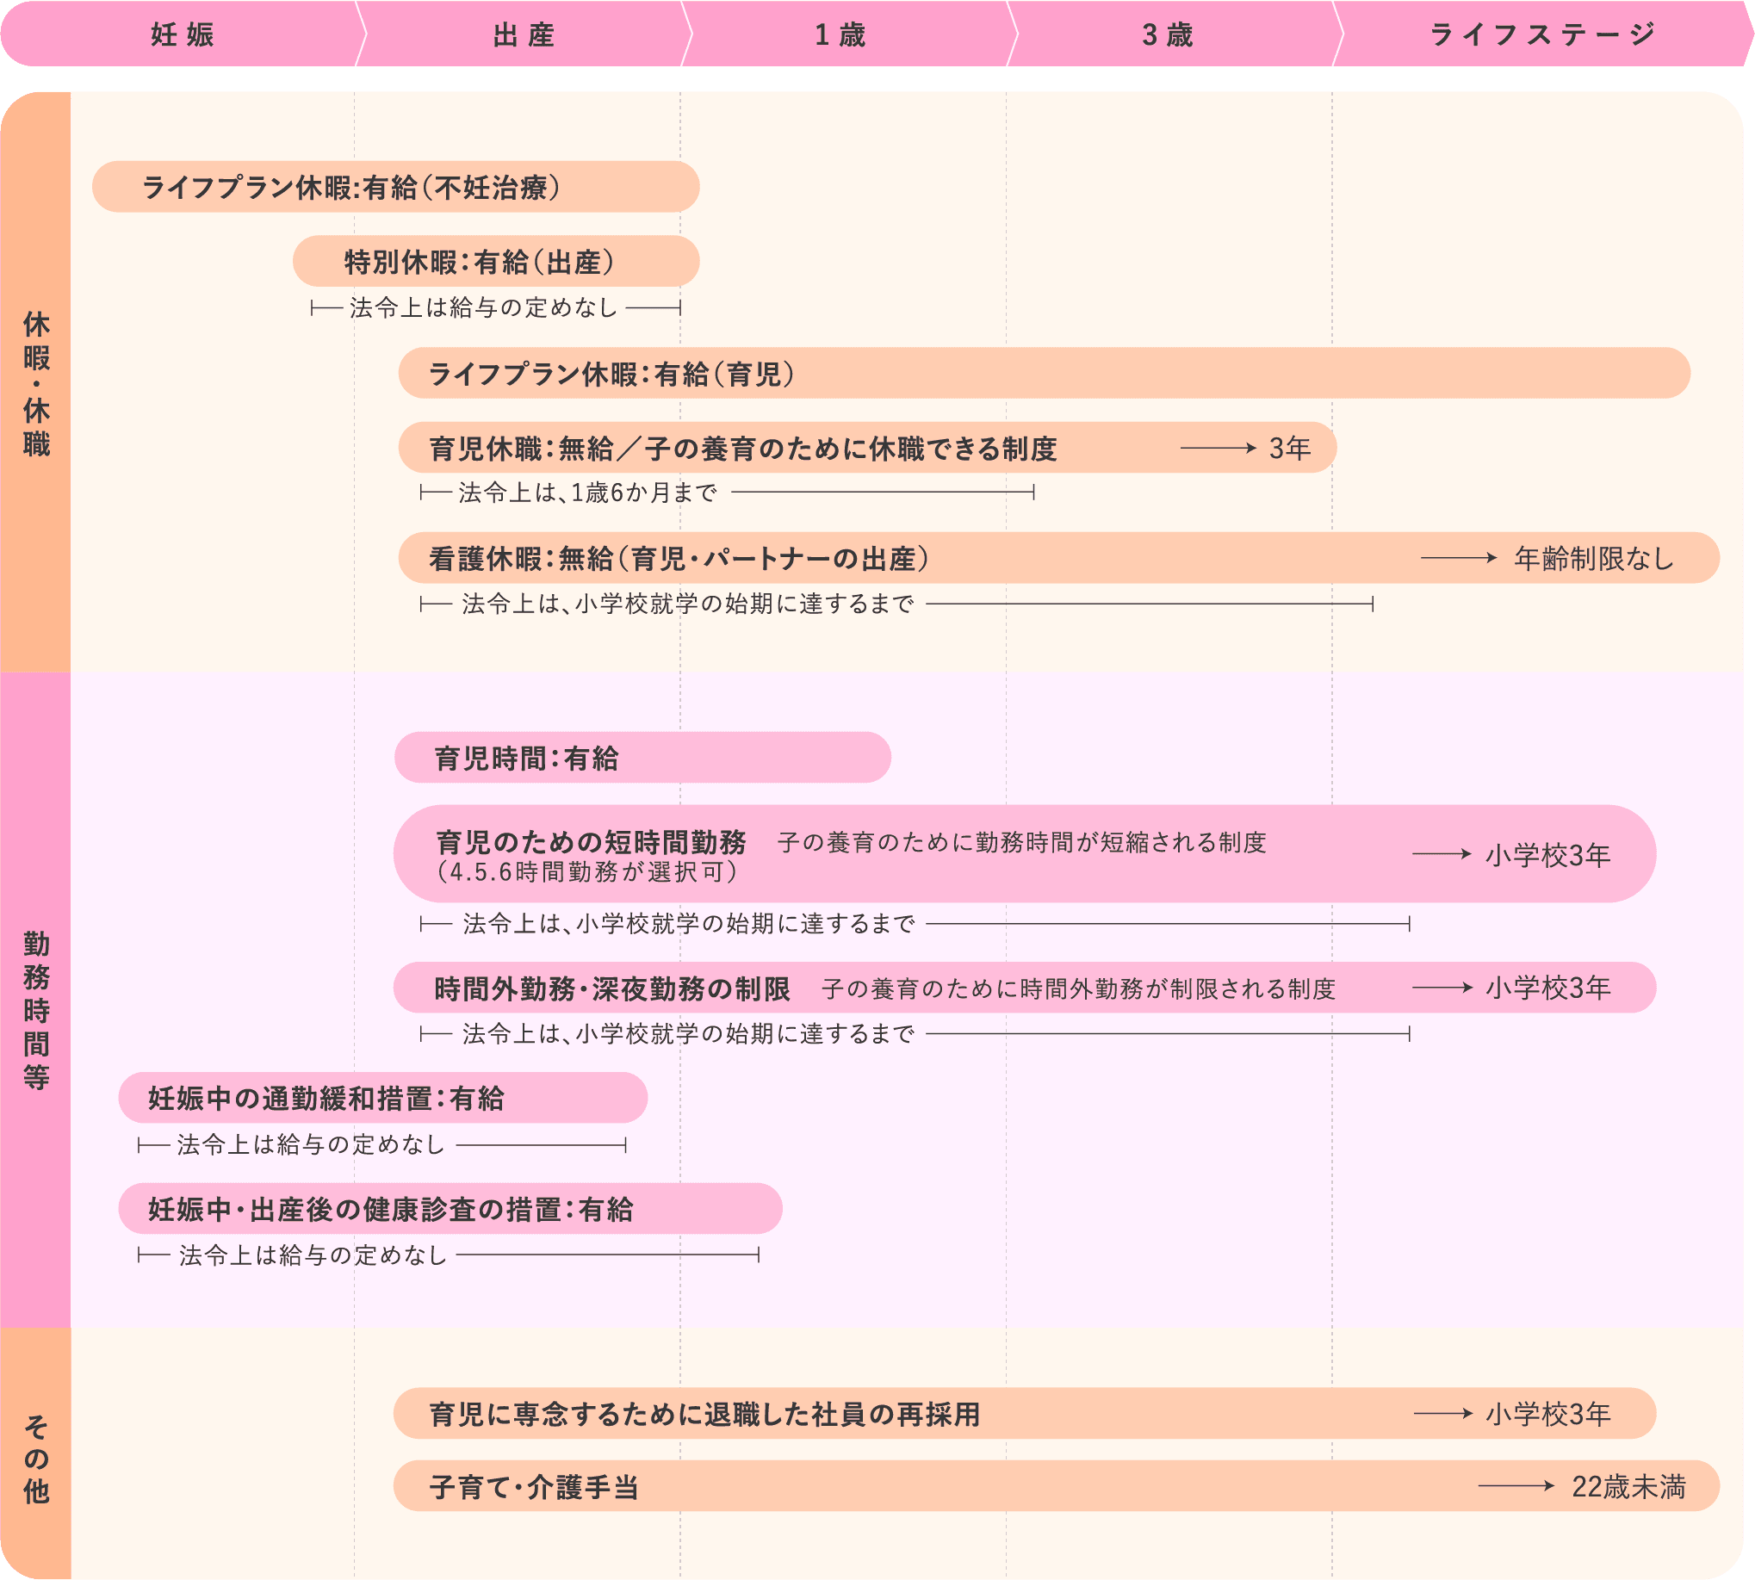The height and width of the screenshot is (1580, 1755).
Task: Click the 年齢制限なし label
Action: (1594, 558)
